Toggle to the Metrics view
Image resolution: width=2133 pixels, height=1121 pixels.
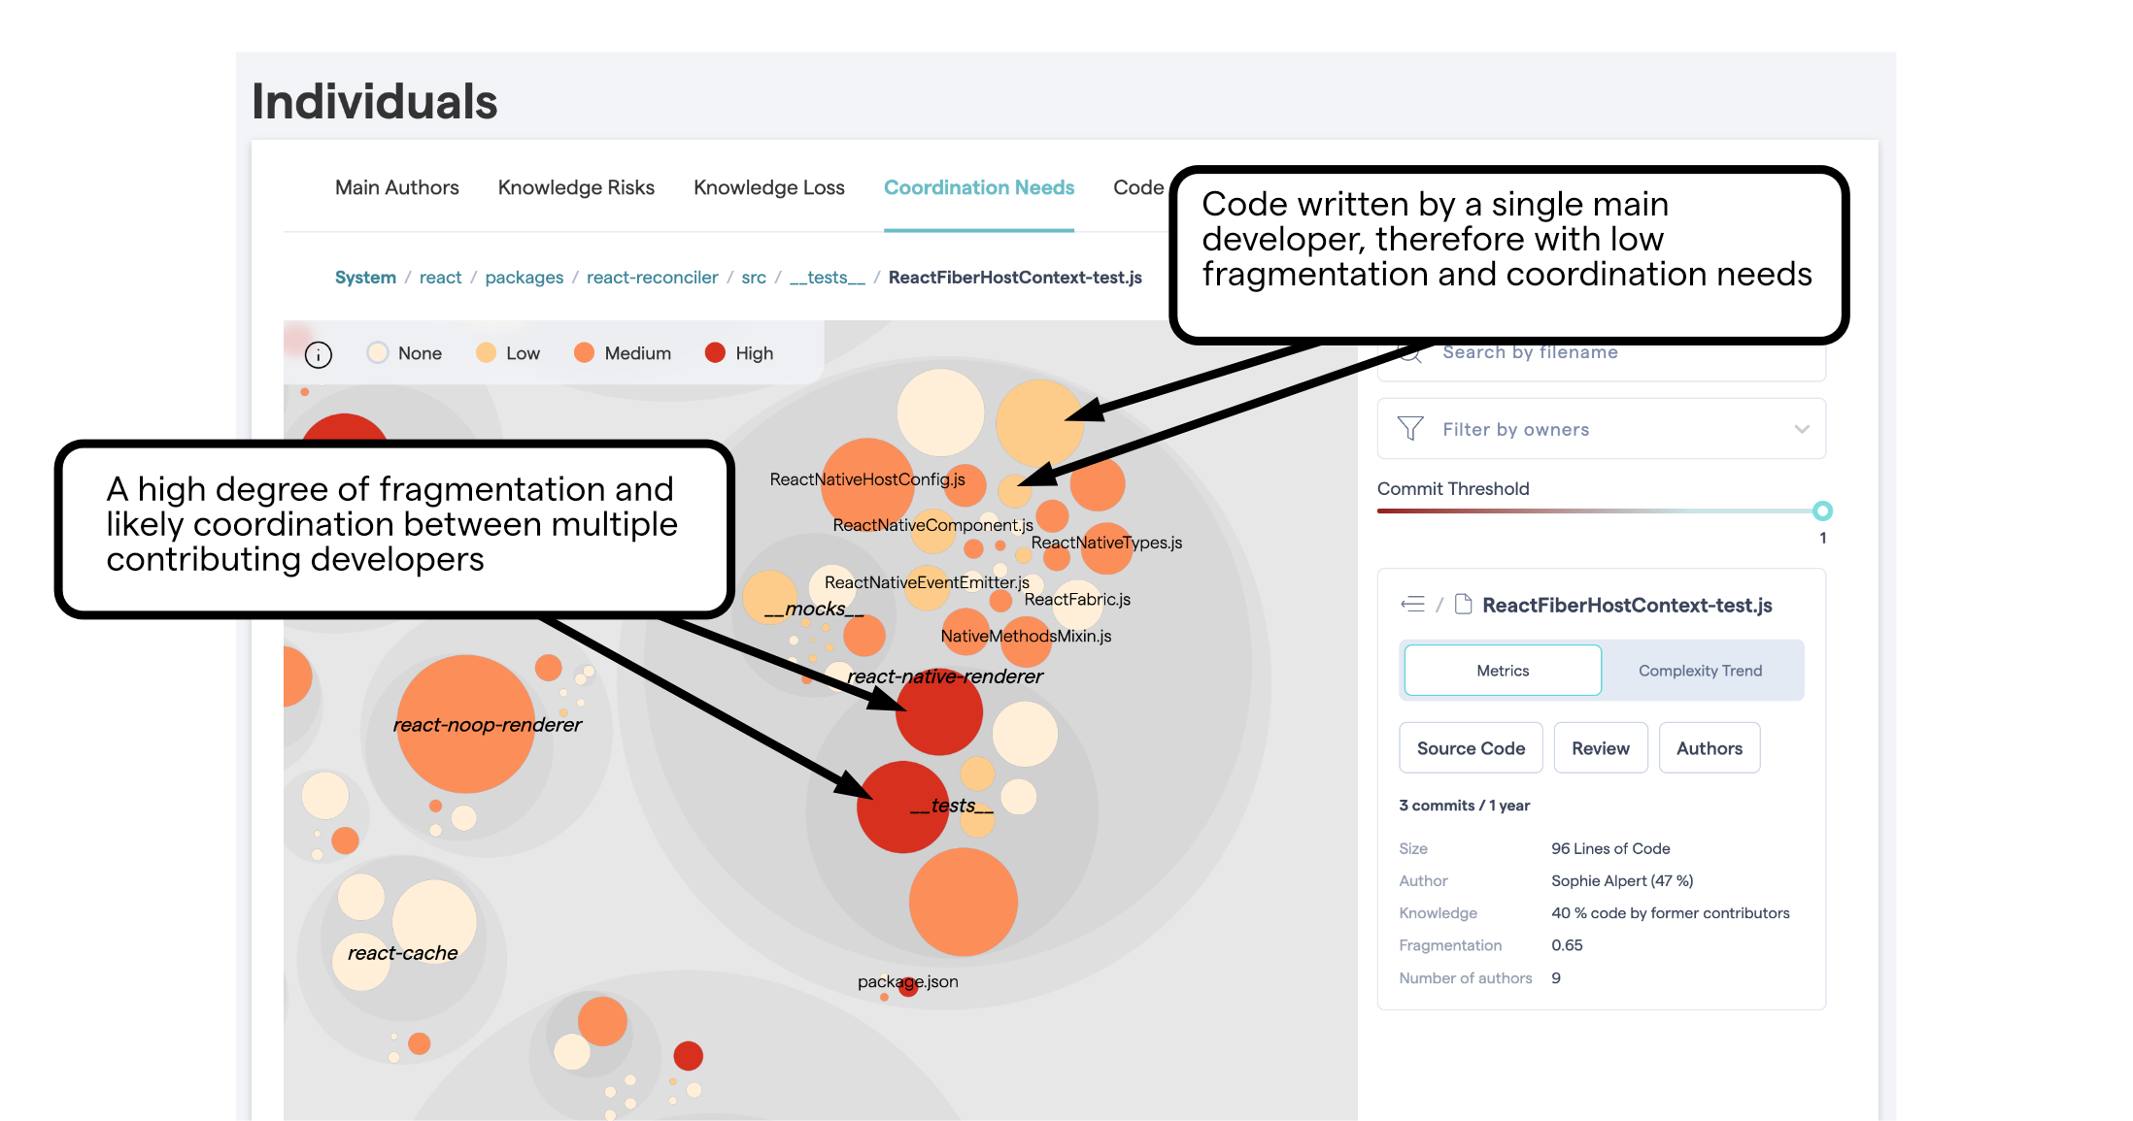click(x=1502, y=671)
